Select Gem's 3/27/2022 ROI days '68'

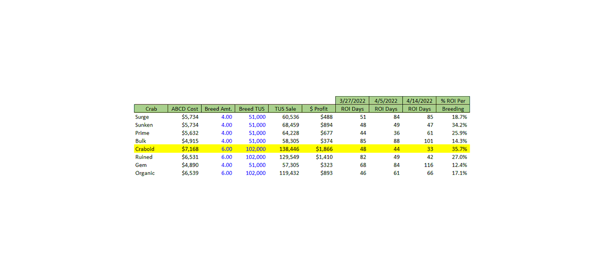pyautogui.click(x=363, y=165)
